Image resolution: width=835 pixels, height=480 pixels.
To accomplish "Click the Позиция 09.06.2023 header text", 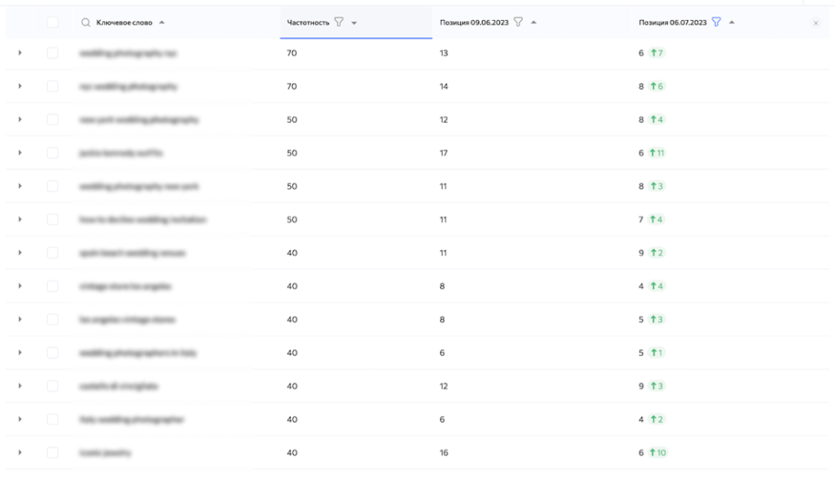I will pos(474,23).
